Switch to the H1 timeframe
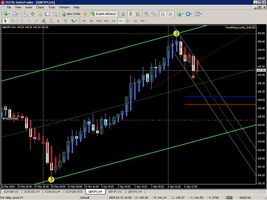The height and width of the screenshot is (200, 267). tap(114, 21)
